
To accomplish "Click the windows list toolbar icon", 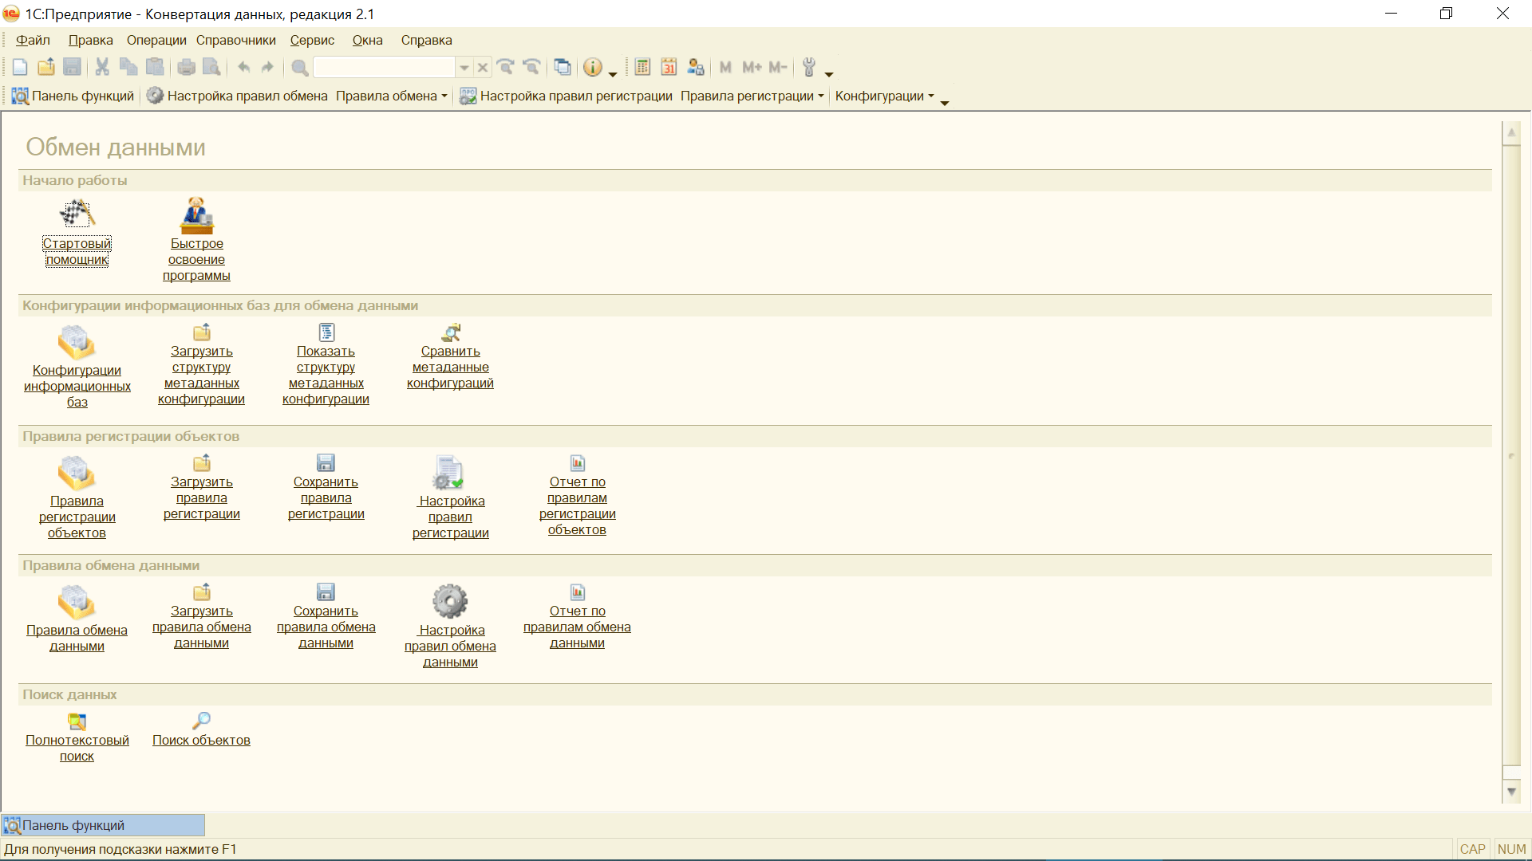I will tap(563, 68).
